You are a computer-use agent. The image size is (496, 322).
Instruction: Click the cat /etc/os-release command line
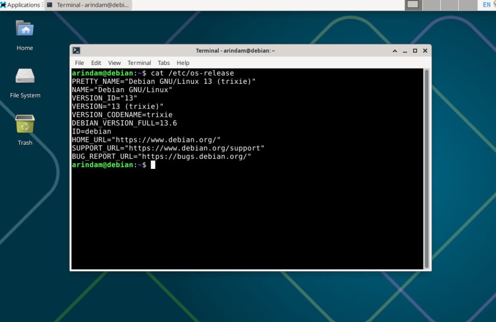153,73
